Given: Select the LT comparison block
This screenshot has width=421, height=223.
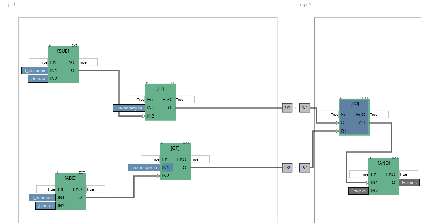Looking at the screenshot, I should (160, 89).
